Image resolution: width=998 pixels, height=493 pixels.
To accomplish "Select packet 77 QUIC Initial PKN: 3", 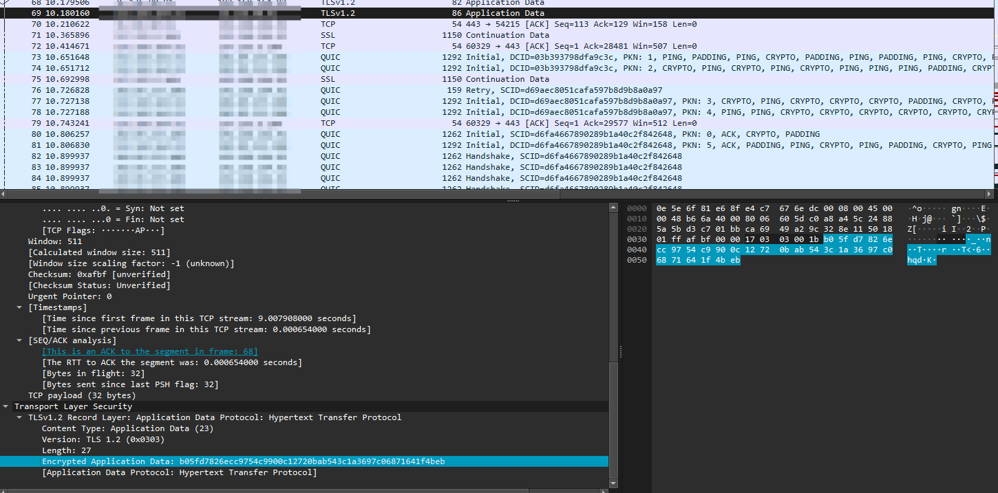I will point(496,101).
